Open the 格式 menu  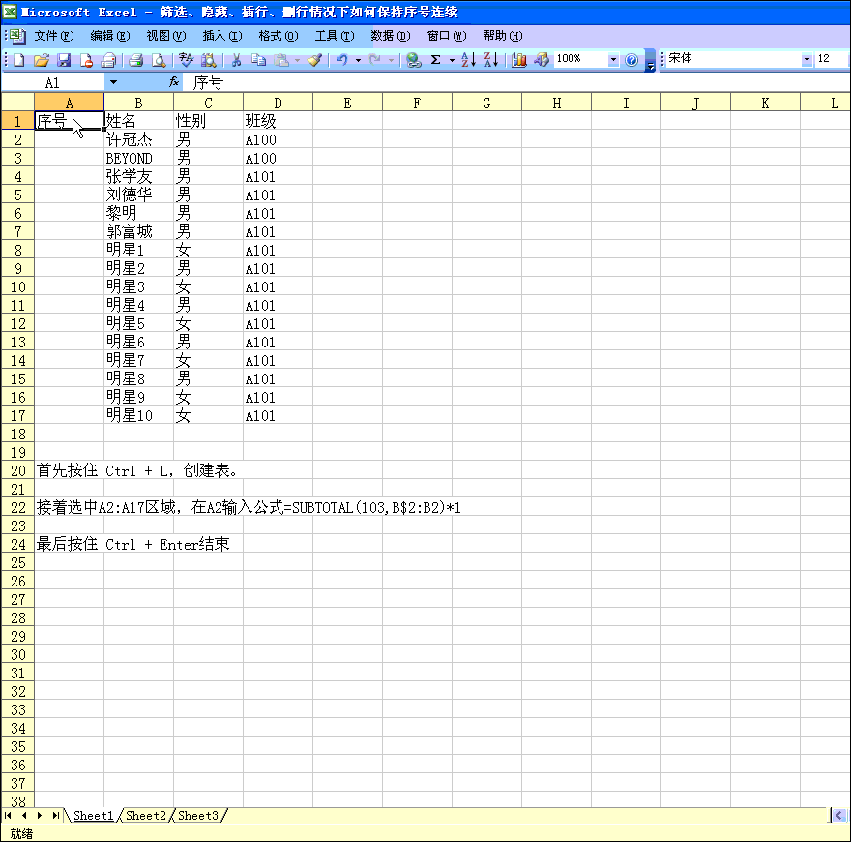click(278, 36)
